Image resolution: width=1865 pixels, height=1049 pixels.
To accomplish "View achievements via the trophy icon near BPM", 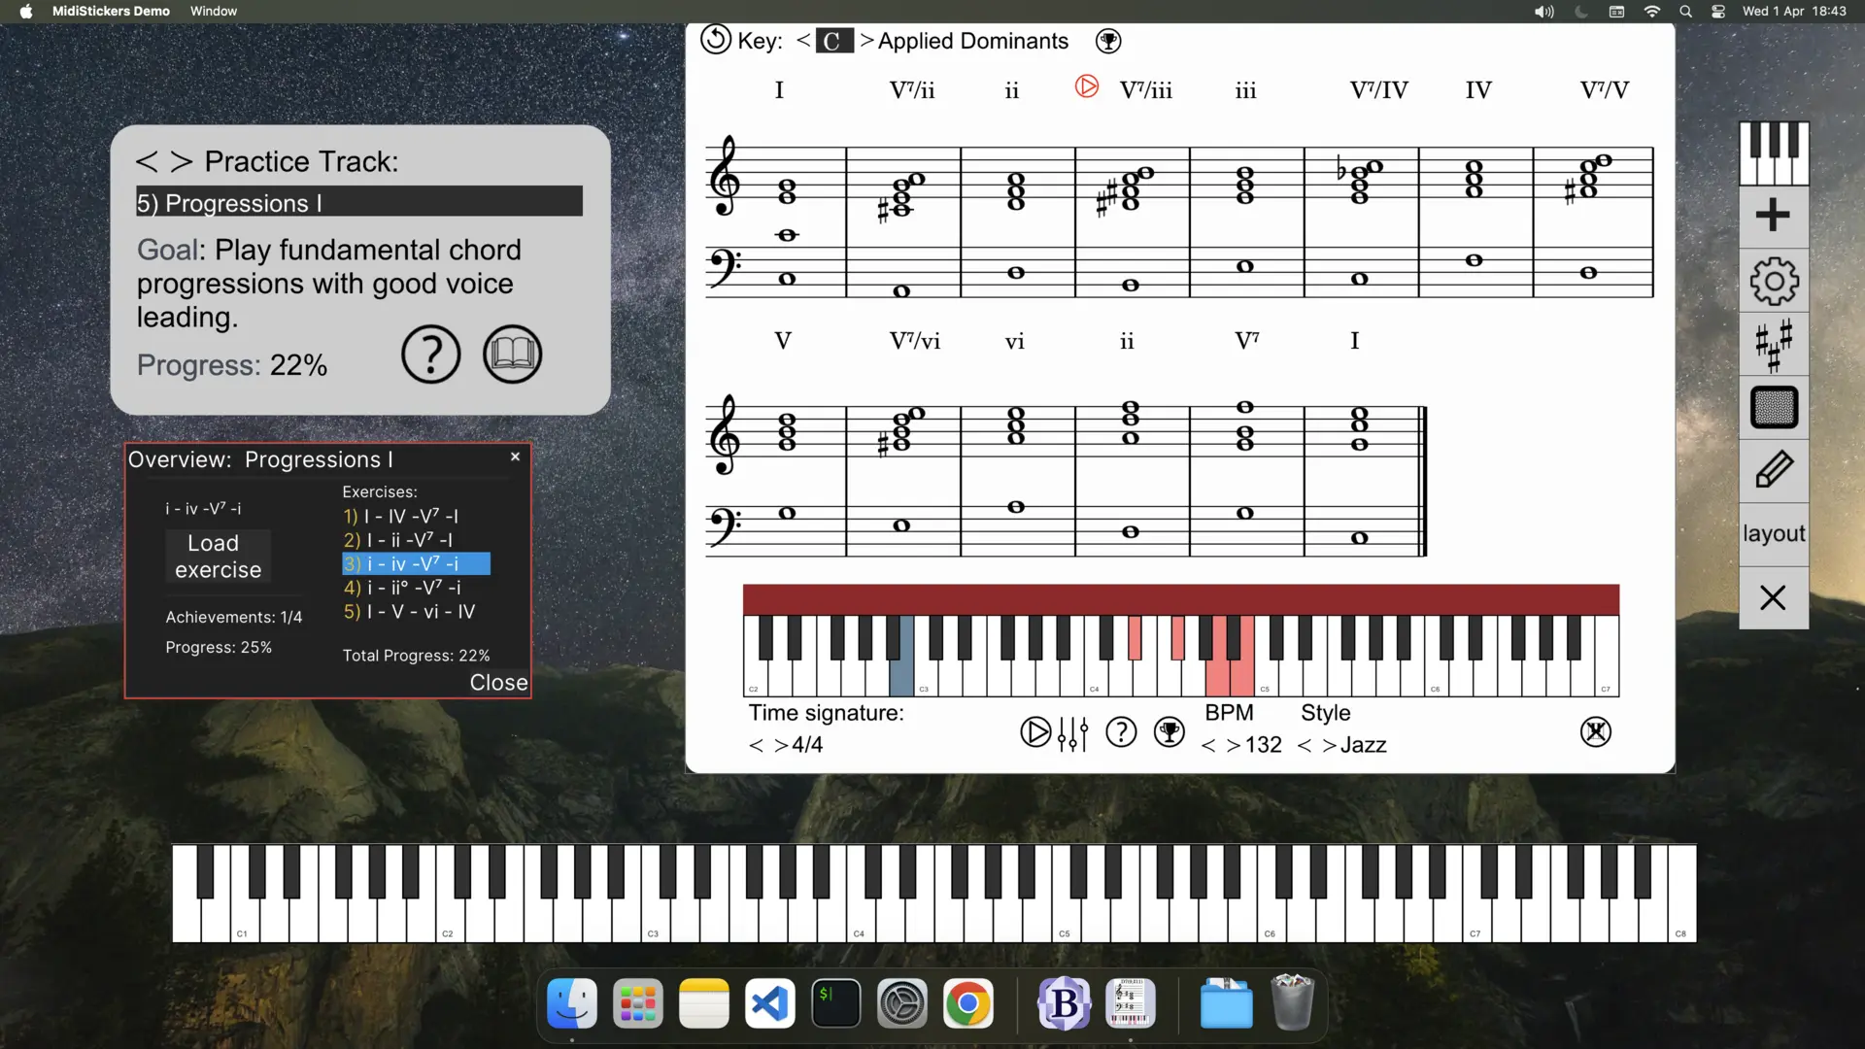I will tap(1170, 732).
